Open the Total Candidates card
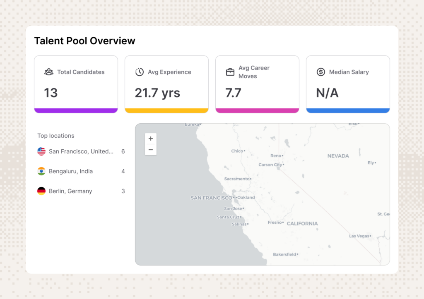This screenshot has width=424, height=299. click(76, 84)
